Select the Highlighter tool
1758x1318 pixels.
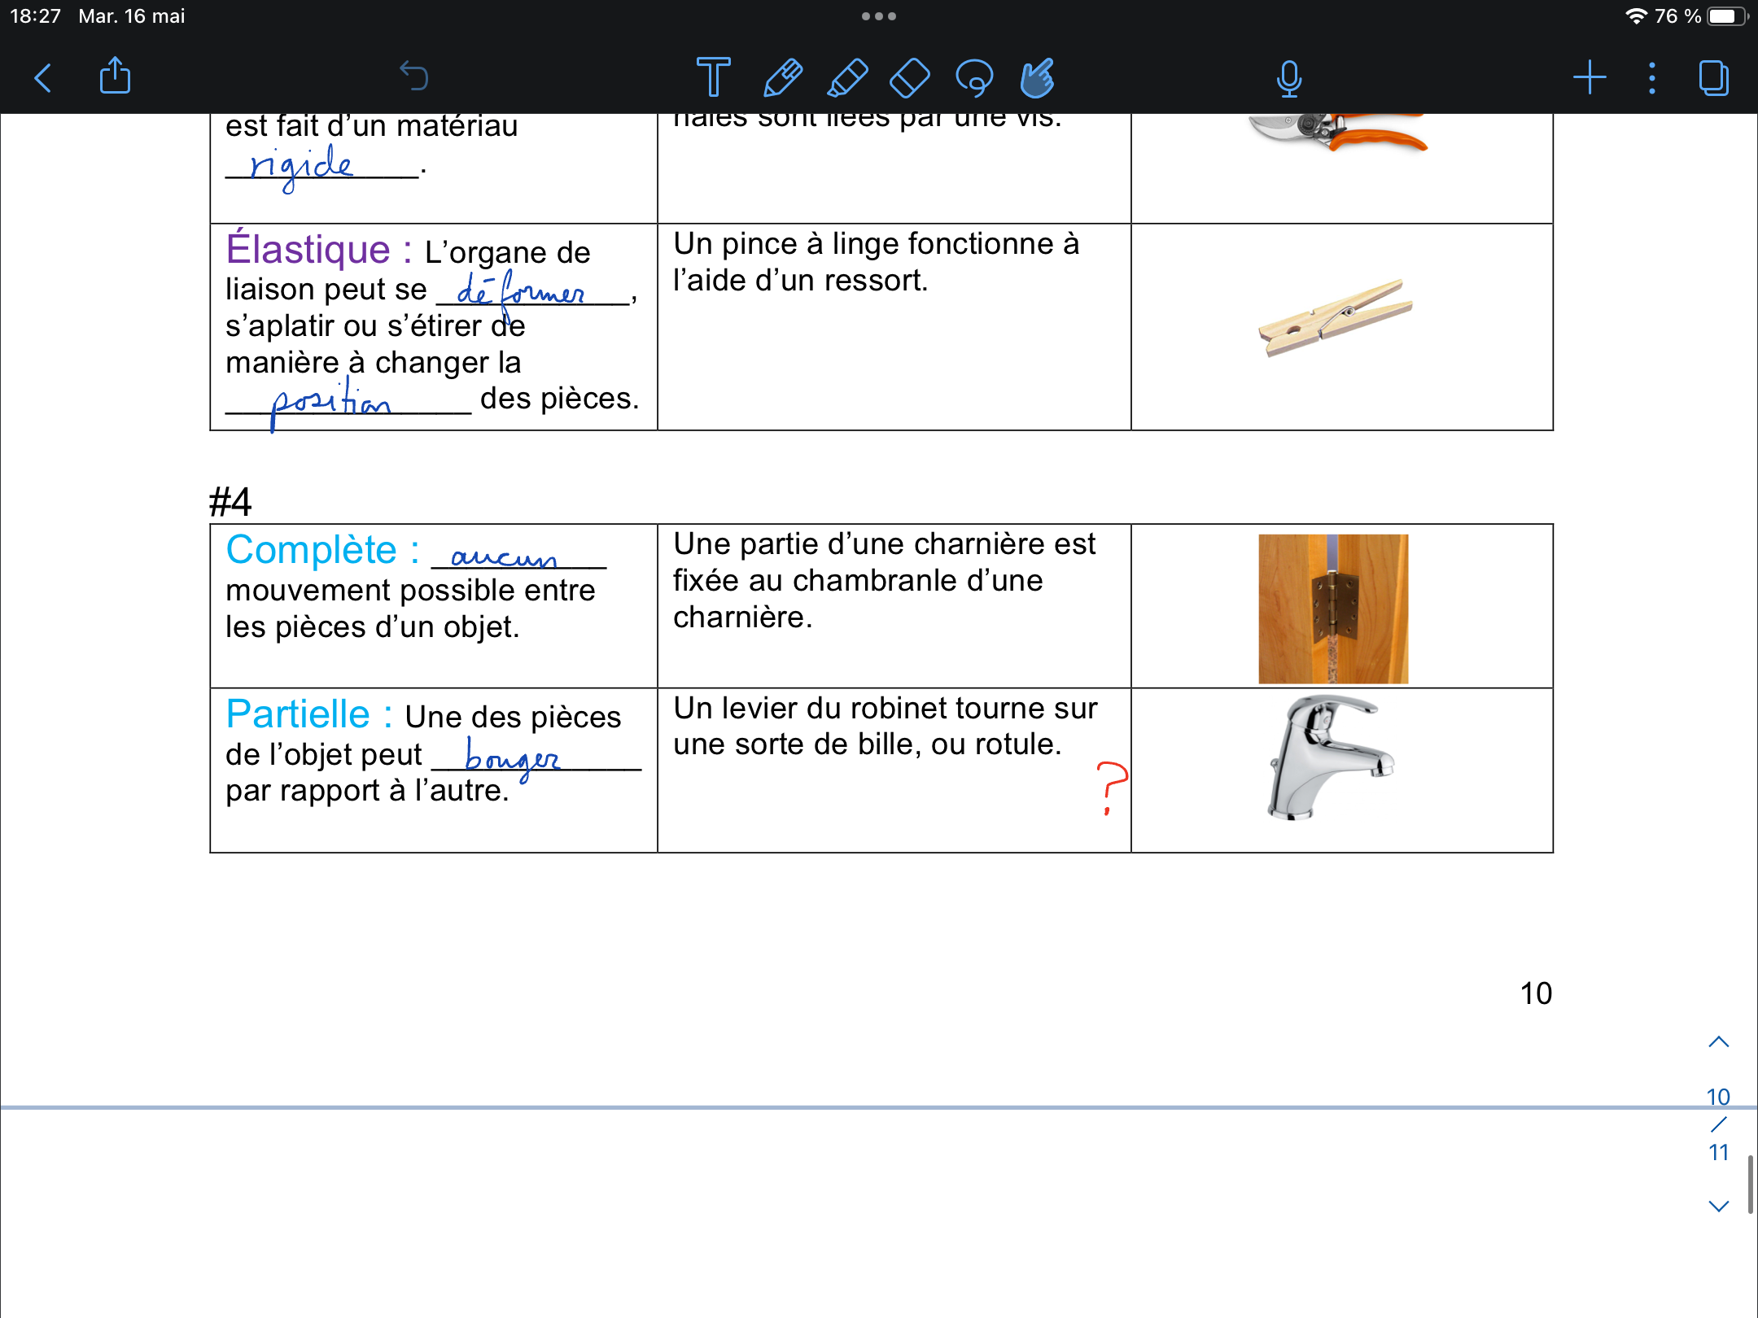(847, 78)
